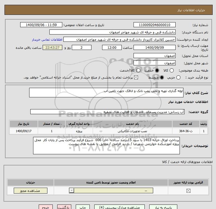
Task: Select the متوسط purchase type radio
Action: 162,77
